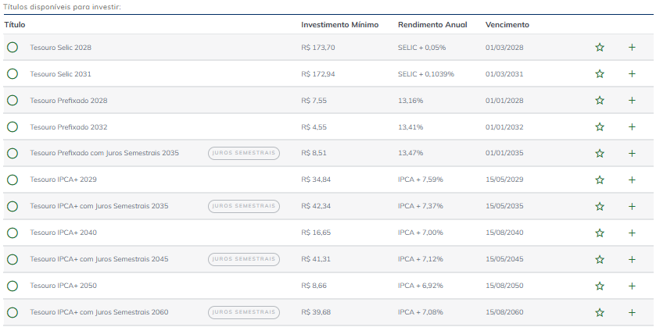This screenshot has height=327, width=656.
Task: Click the SELIC + 0,05% yield
Action: 421,48
